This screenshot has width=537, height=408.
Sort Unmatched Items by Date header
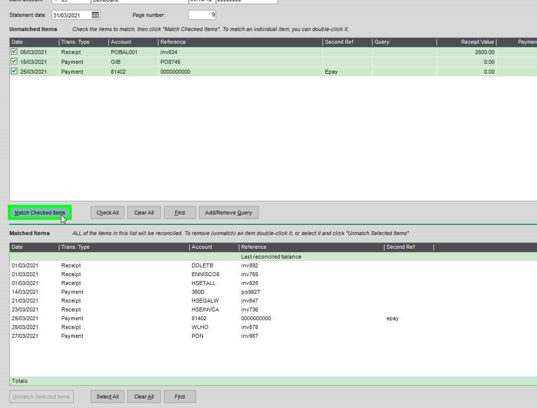[x=34, y=42]
